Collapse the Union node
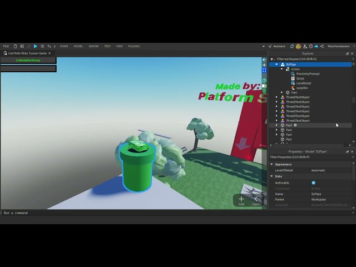The image size is (356, 267). 282,69
